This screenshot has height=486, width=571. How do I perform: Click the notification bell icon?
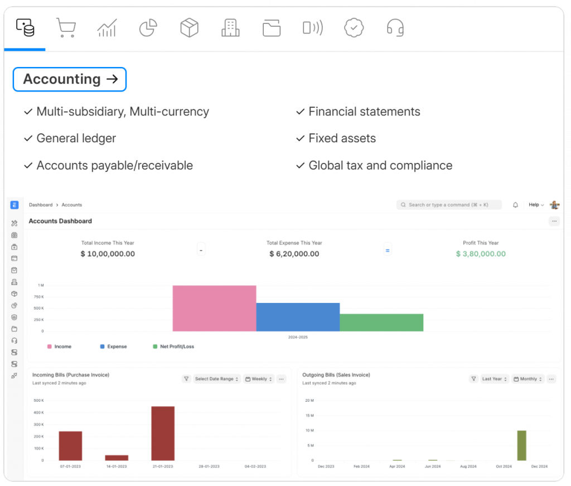[x=515, y=205]
